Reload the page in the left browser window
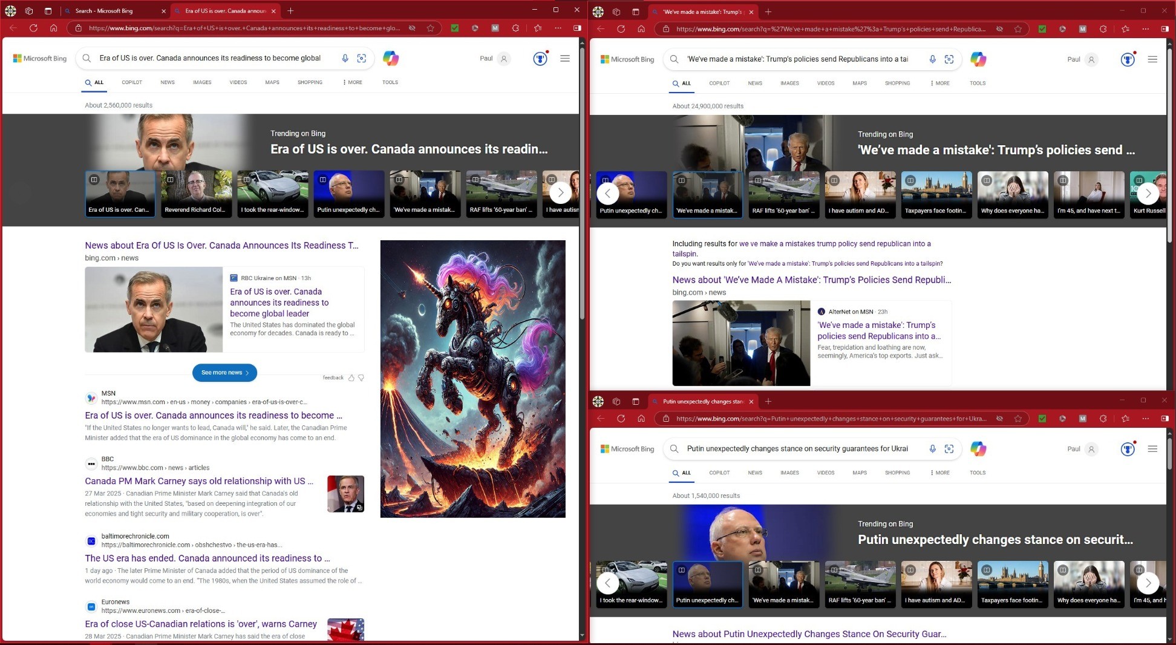The image size is (1176, 645). pyautogui.click(x=33, y=28)
